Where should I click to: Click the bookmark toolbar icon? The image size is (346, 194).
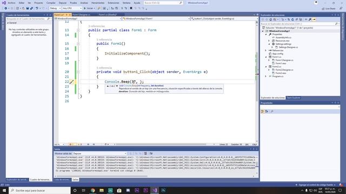(131, 9)
